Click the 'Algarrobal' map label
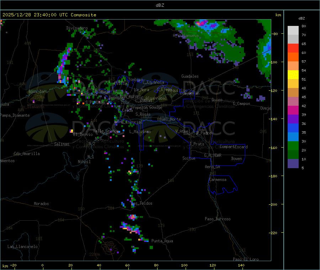Viewport: 320px width, 270px height. (x=156, y=98)
